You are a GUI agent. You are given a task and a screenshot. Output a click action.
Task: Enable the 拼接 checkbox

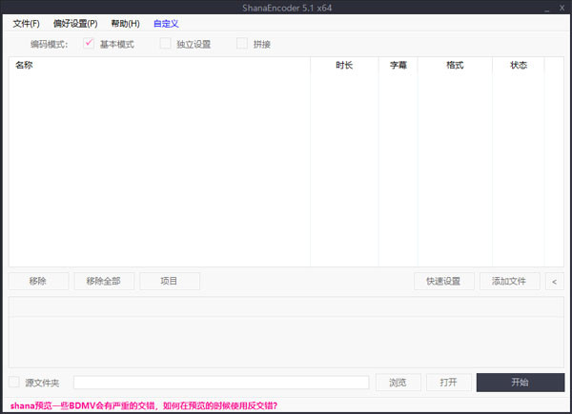pyautogui.click(x=242, y=44)
